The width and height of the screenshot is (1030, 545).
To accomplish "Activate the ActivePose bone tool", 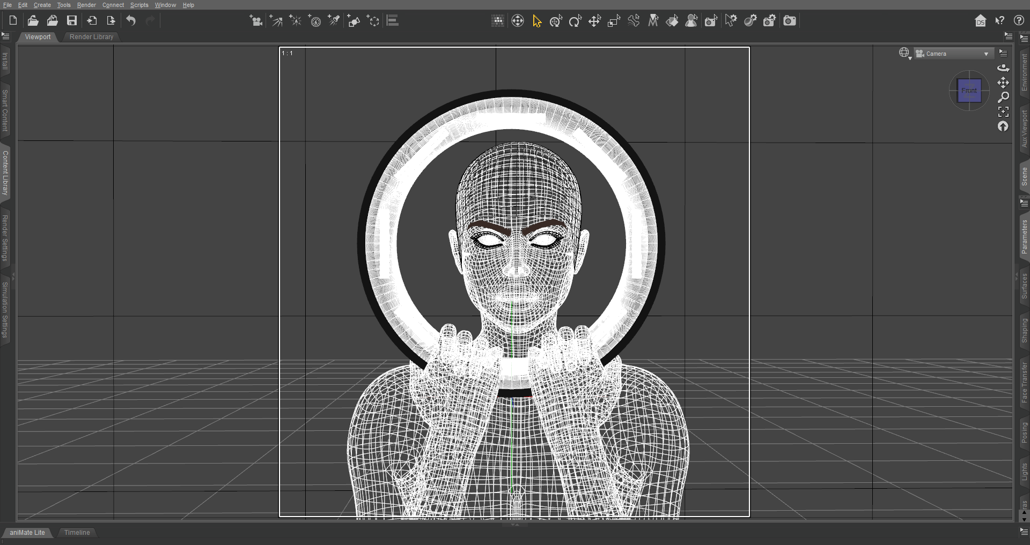I will [x=634, y=21].
